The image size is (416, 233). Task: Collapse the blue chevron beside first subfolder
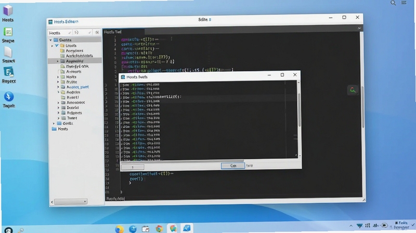[x=57, y=46]
